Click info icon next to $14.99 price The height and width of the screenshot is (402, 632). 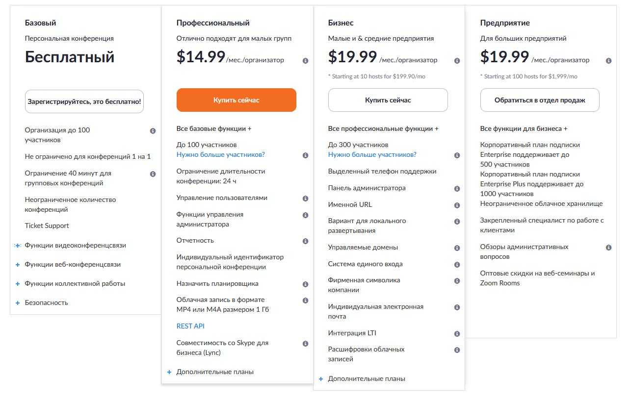tap(305, 61)
